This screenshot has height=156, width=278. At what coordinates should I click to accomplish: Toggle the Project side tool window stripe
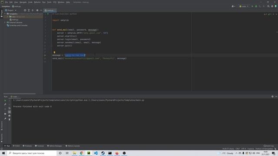(2, 13)
